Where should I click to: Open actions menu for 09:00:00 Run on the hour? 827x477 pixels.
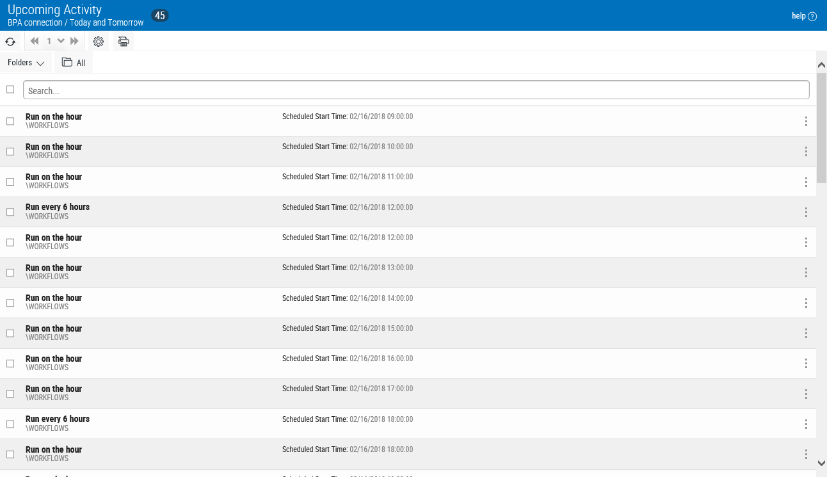(806, 122)
